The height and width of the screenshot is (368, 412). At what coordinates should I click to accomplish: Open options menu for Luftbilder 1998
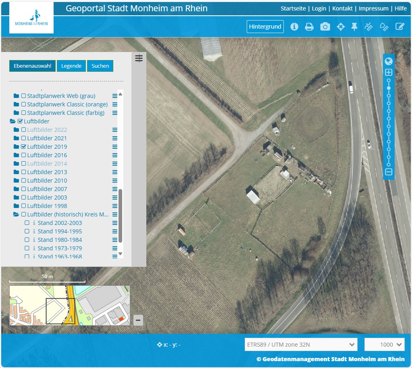(115, 206)
